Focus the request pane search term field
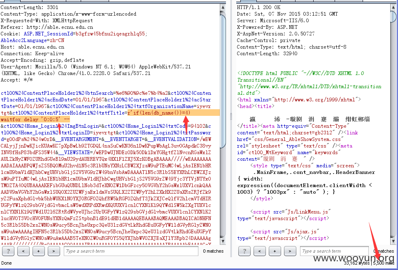398x270 pixels. point(131,251)
